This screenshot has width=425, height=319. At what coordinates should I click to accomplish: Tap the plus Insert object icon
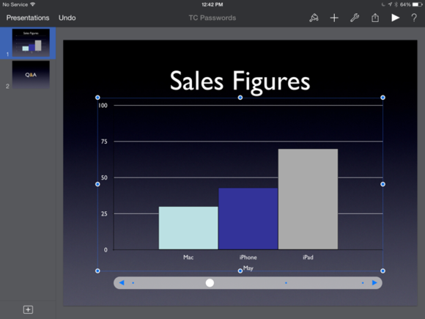(x=334, y=18)
